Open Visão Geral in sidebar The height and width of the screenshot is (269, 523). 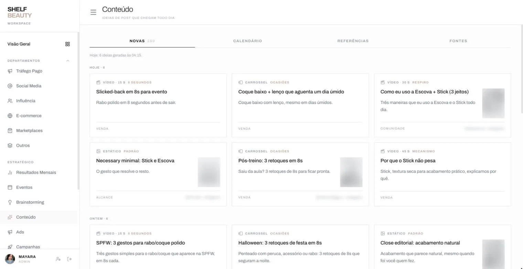[x=39, y=44]
